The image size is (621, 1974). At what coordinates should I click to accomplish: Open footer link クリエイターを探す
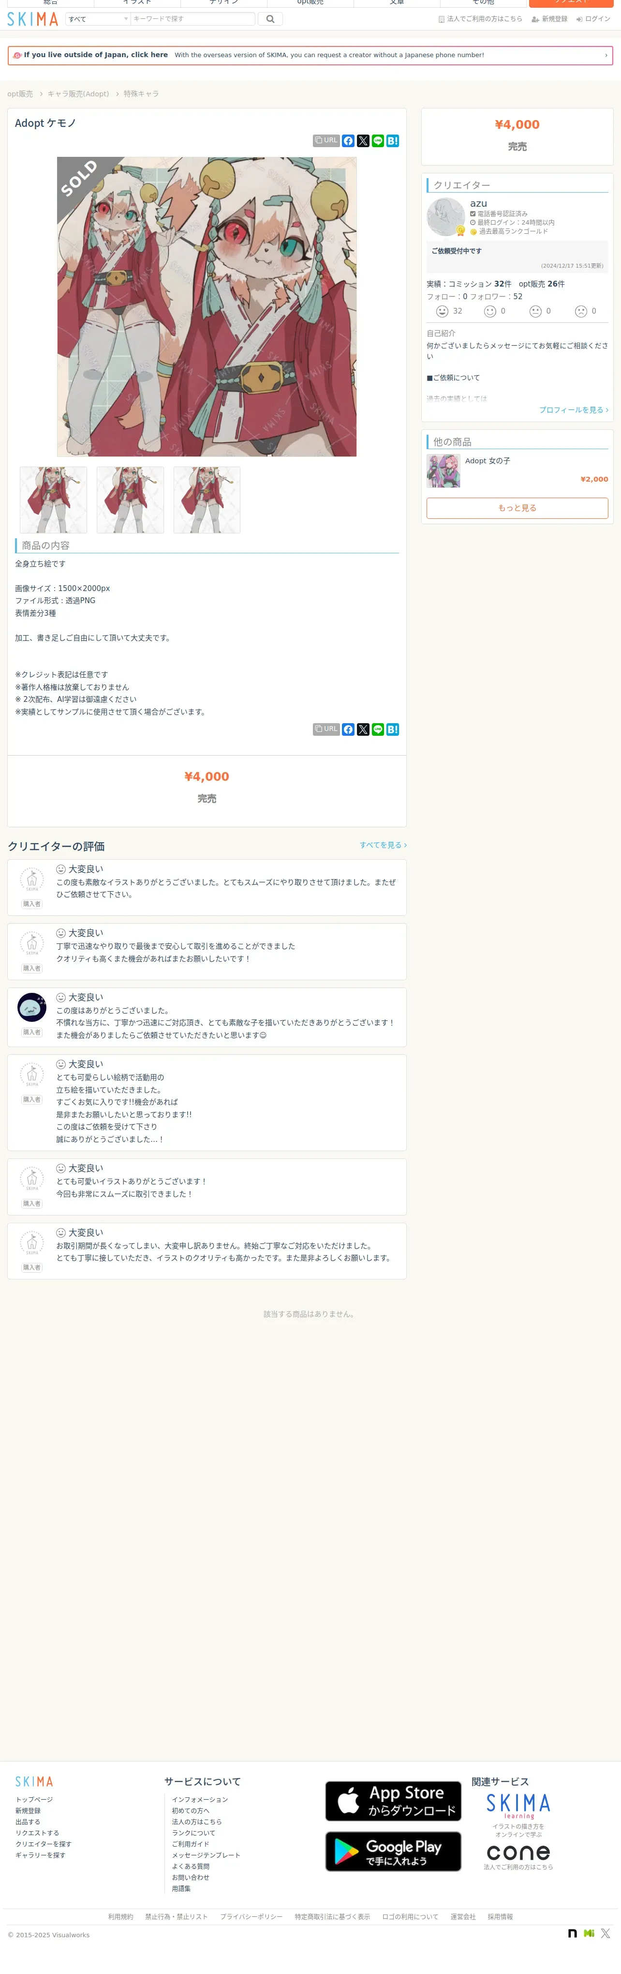click(44, 1844)
